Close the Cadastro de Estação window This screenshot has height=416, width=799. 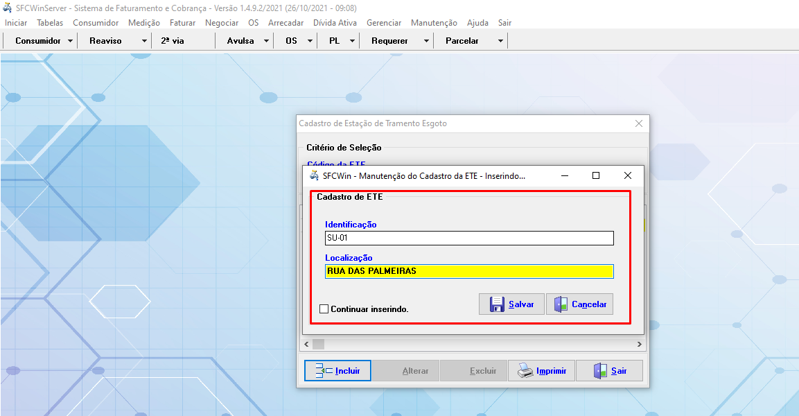639,123
